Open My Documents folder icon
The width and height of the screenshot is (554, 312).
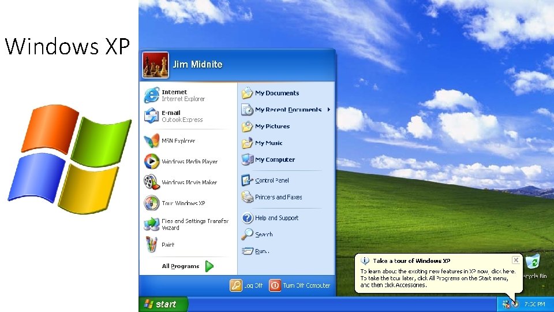tap(248, 93)
